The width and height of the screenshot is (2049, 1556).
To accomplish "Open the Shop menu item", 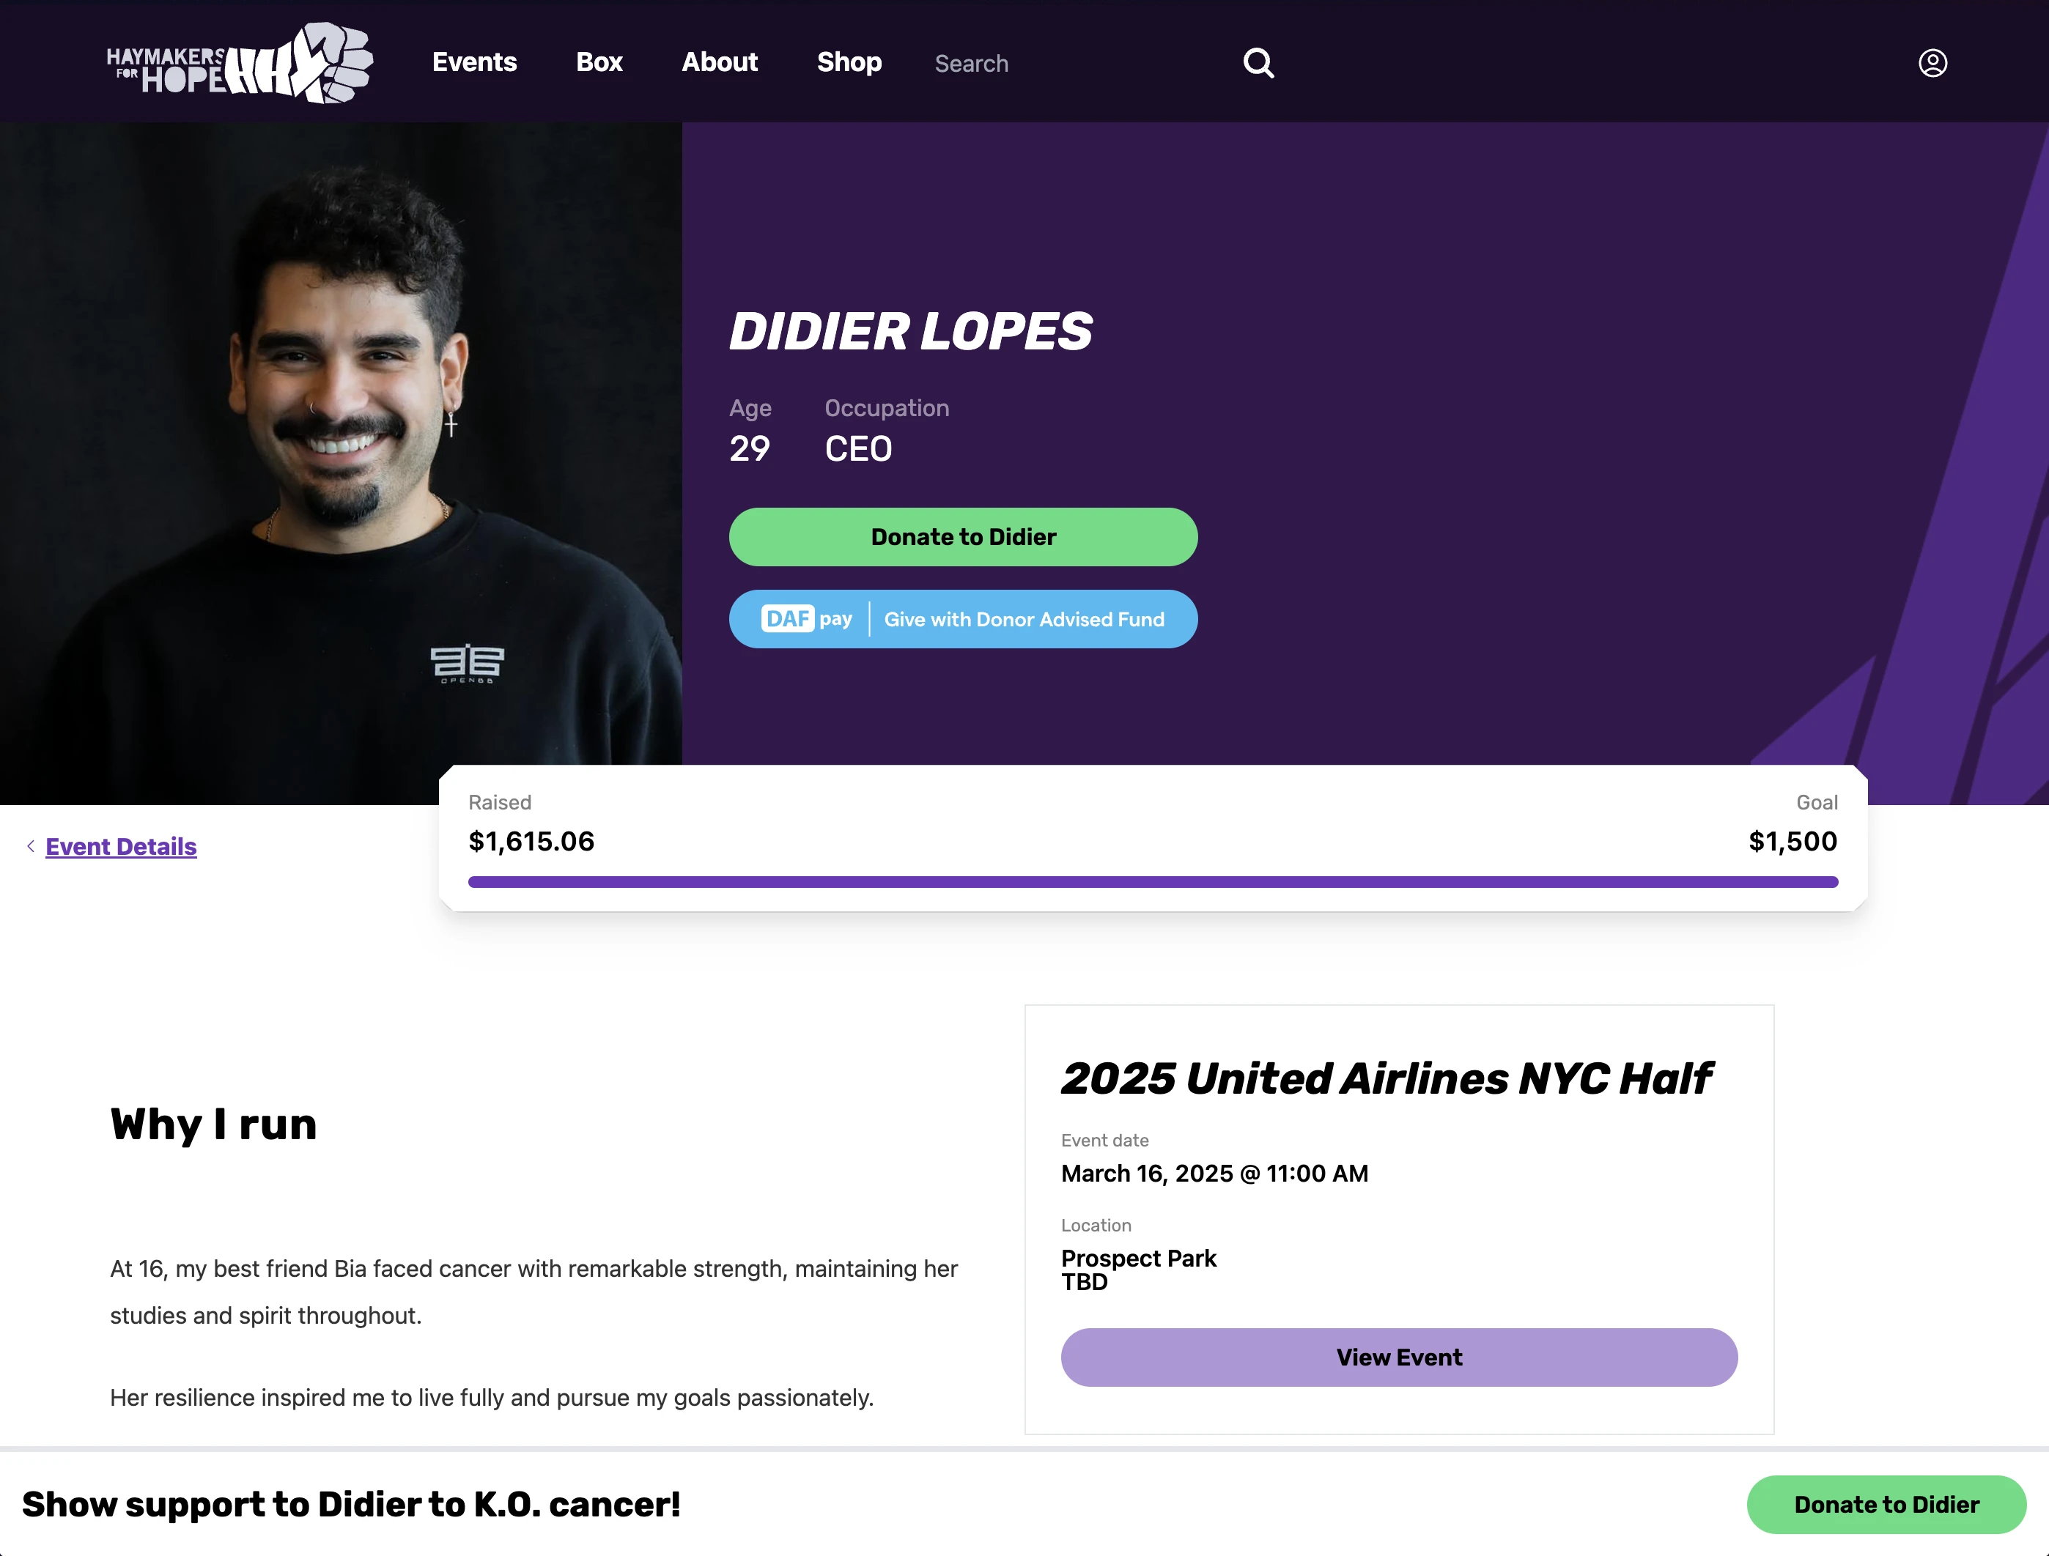I will pyautogui.click(x=849, y=62).
